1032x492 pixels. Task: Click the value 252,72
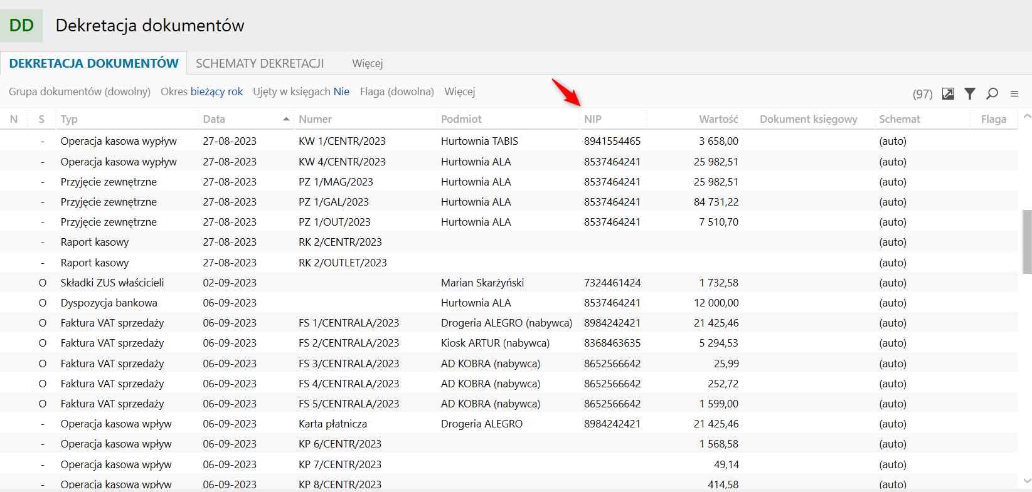pos(723,384)
